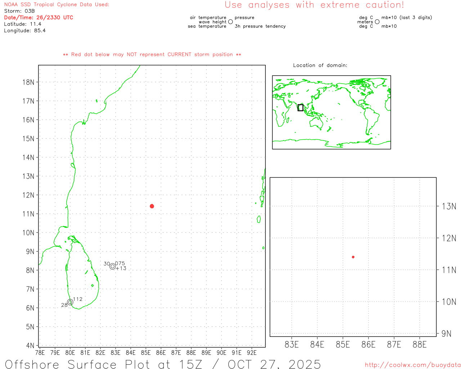Click the +13 pressure tendency value
Image resolution: width=461 pixels, height=369 pixels.
click(121, 268)
